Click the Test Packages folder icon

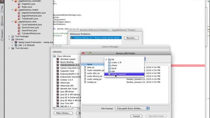(x=13, y=36)
